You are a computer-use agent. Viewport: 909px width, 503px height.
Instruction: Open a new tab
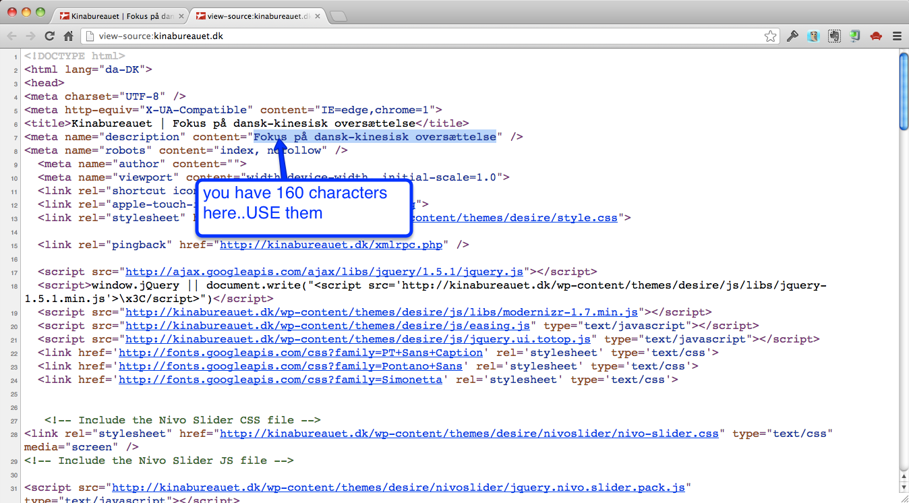click(x=339, y=16)
